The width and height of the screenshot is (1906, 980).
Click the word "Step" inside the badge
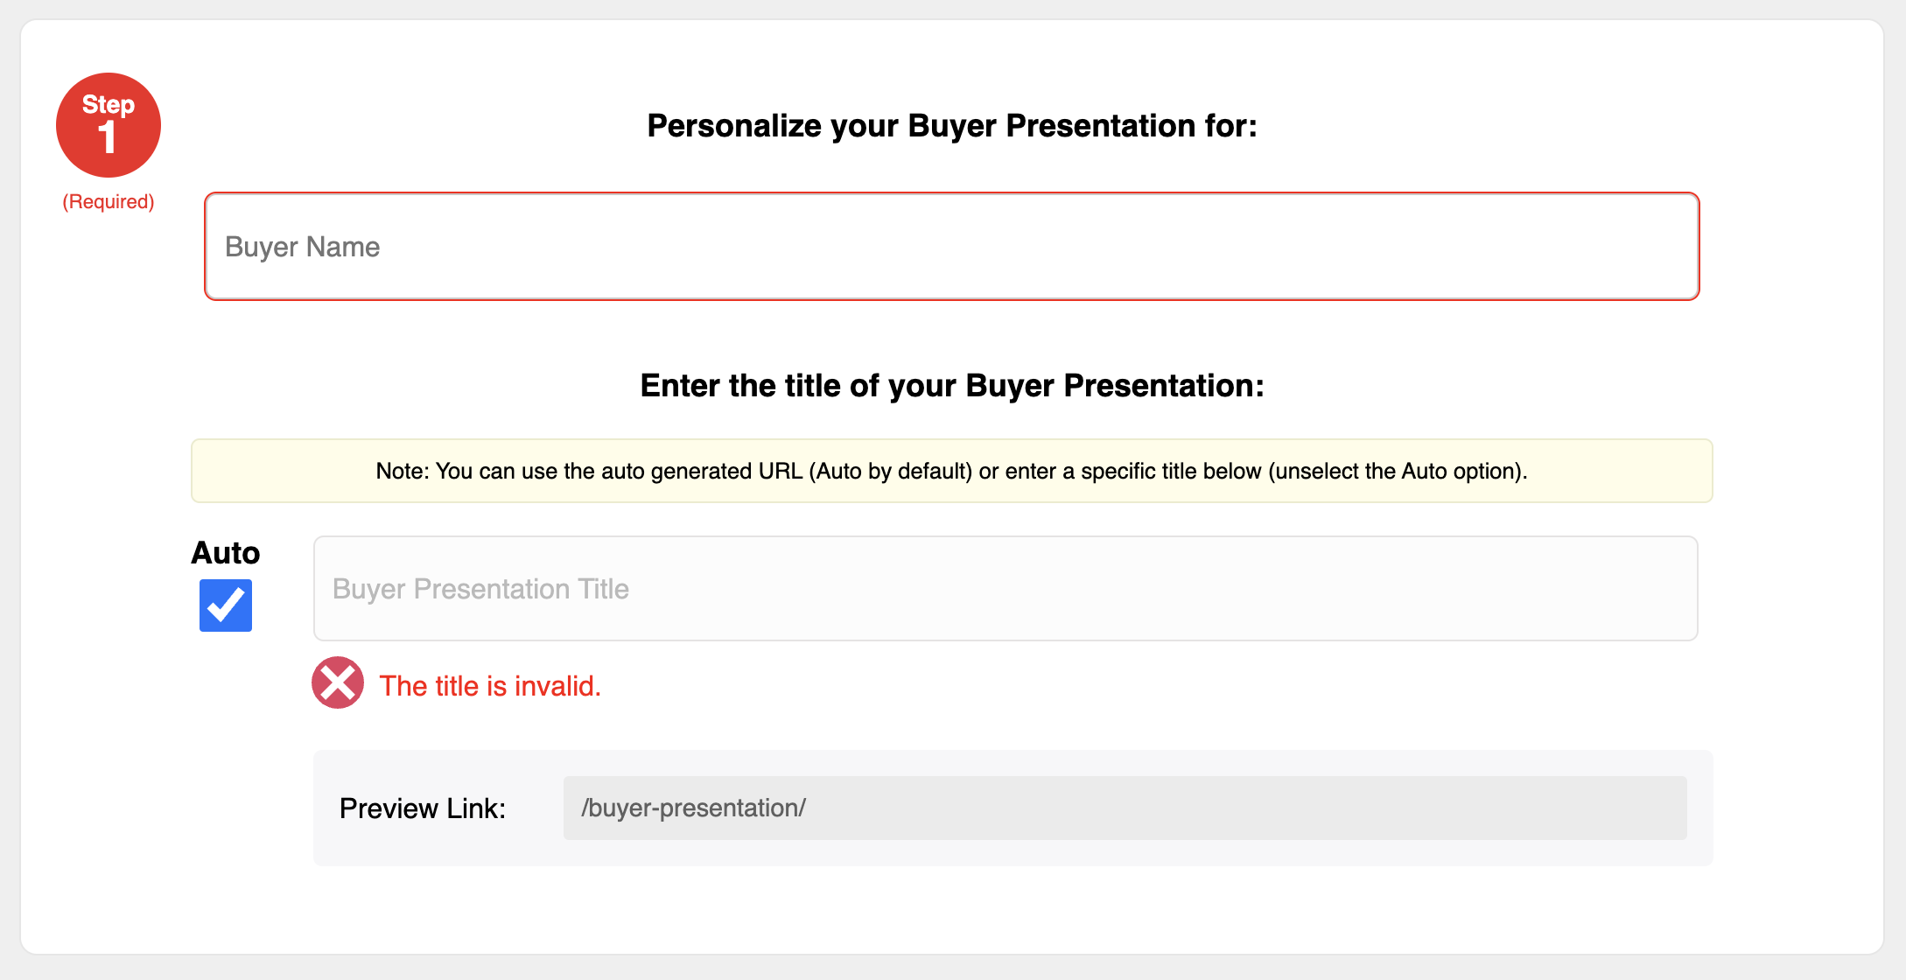click(x=109, y=104)
